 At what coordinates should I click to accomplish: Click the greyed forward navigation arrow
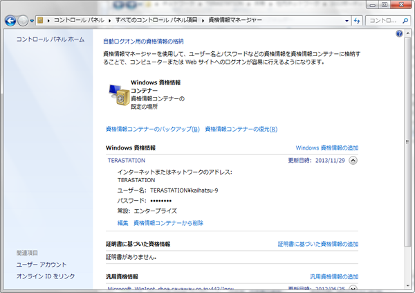click(23, 21)
